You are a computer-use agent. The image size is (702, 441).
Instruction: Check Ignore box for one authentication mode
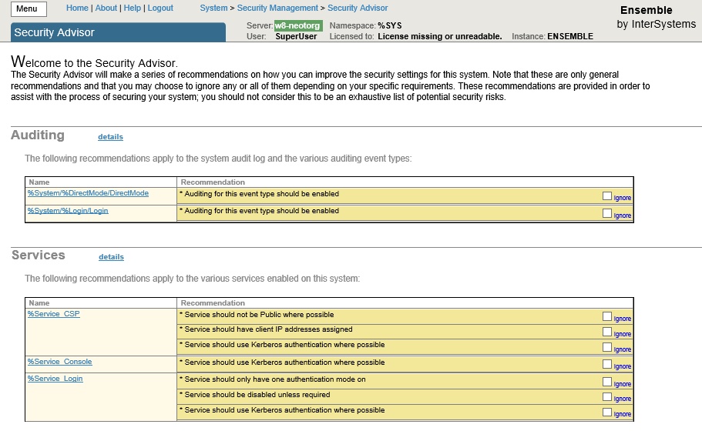607,382
